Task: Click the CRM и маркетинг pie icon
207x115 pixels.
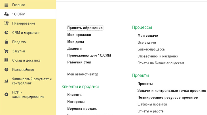Action: (6, 33)
